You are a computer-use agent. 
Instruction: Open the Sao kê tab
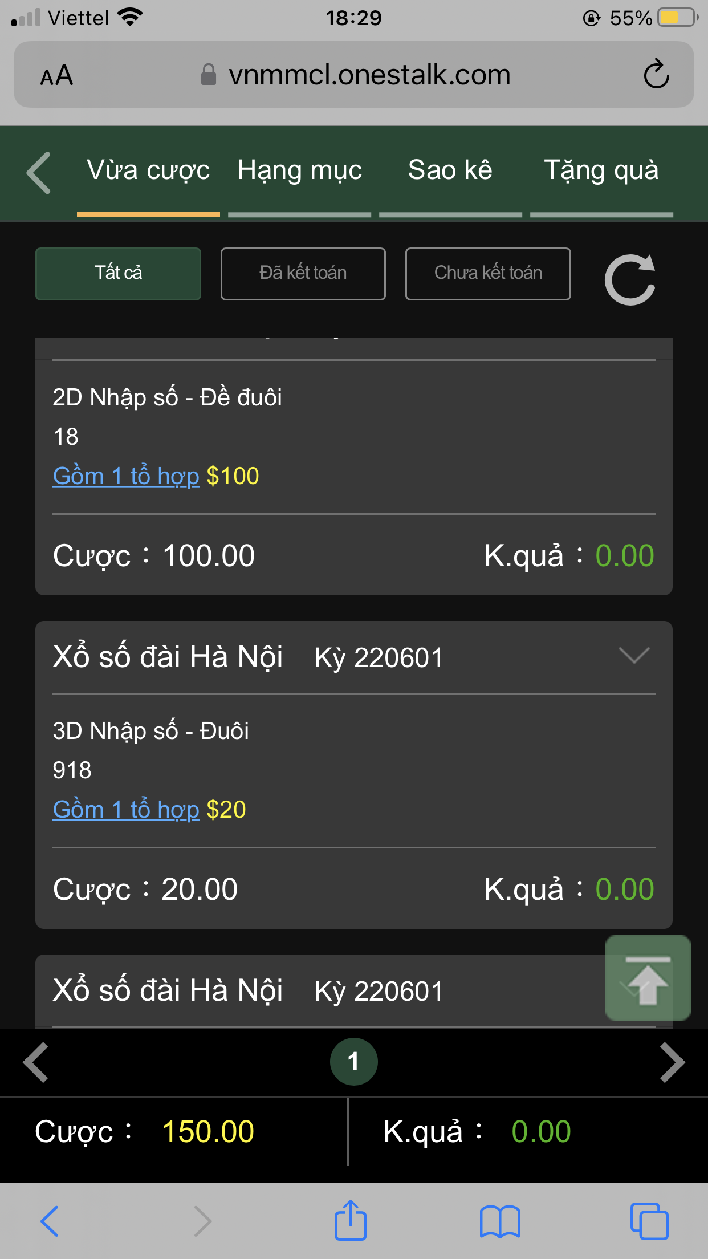(450, 171)
